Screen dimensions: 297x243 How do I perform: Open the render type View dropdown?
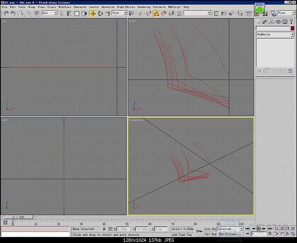click(x=286, y=13)
